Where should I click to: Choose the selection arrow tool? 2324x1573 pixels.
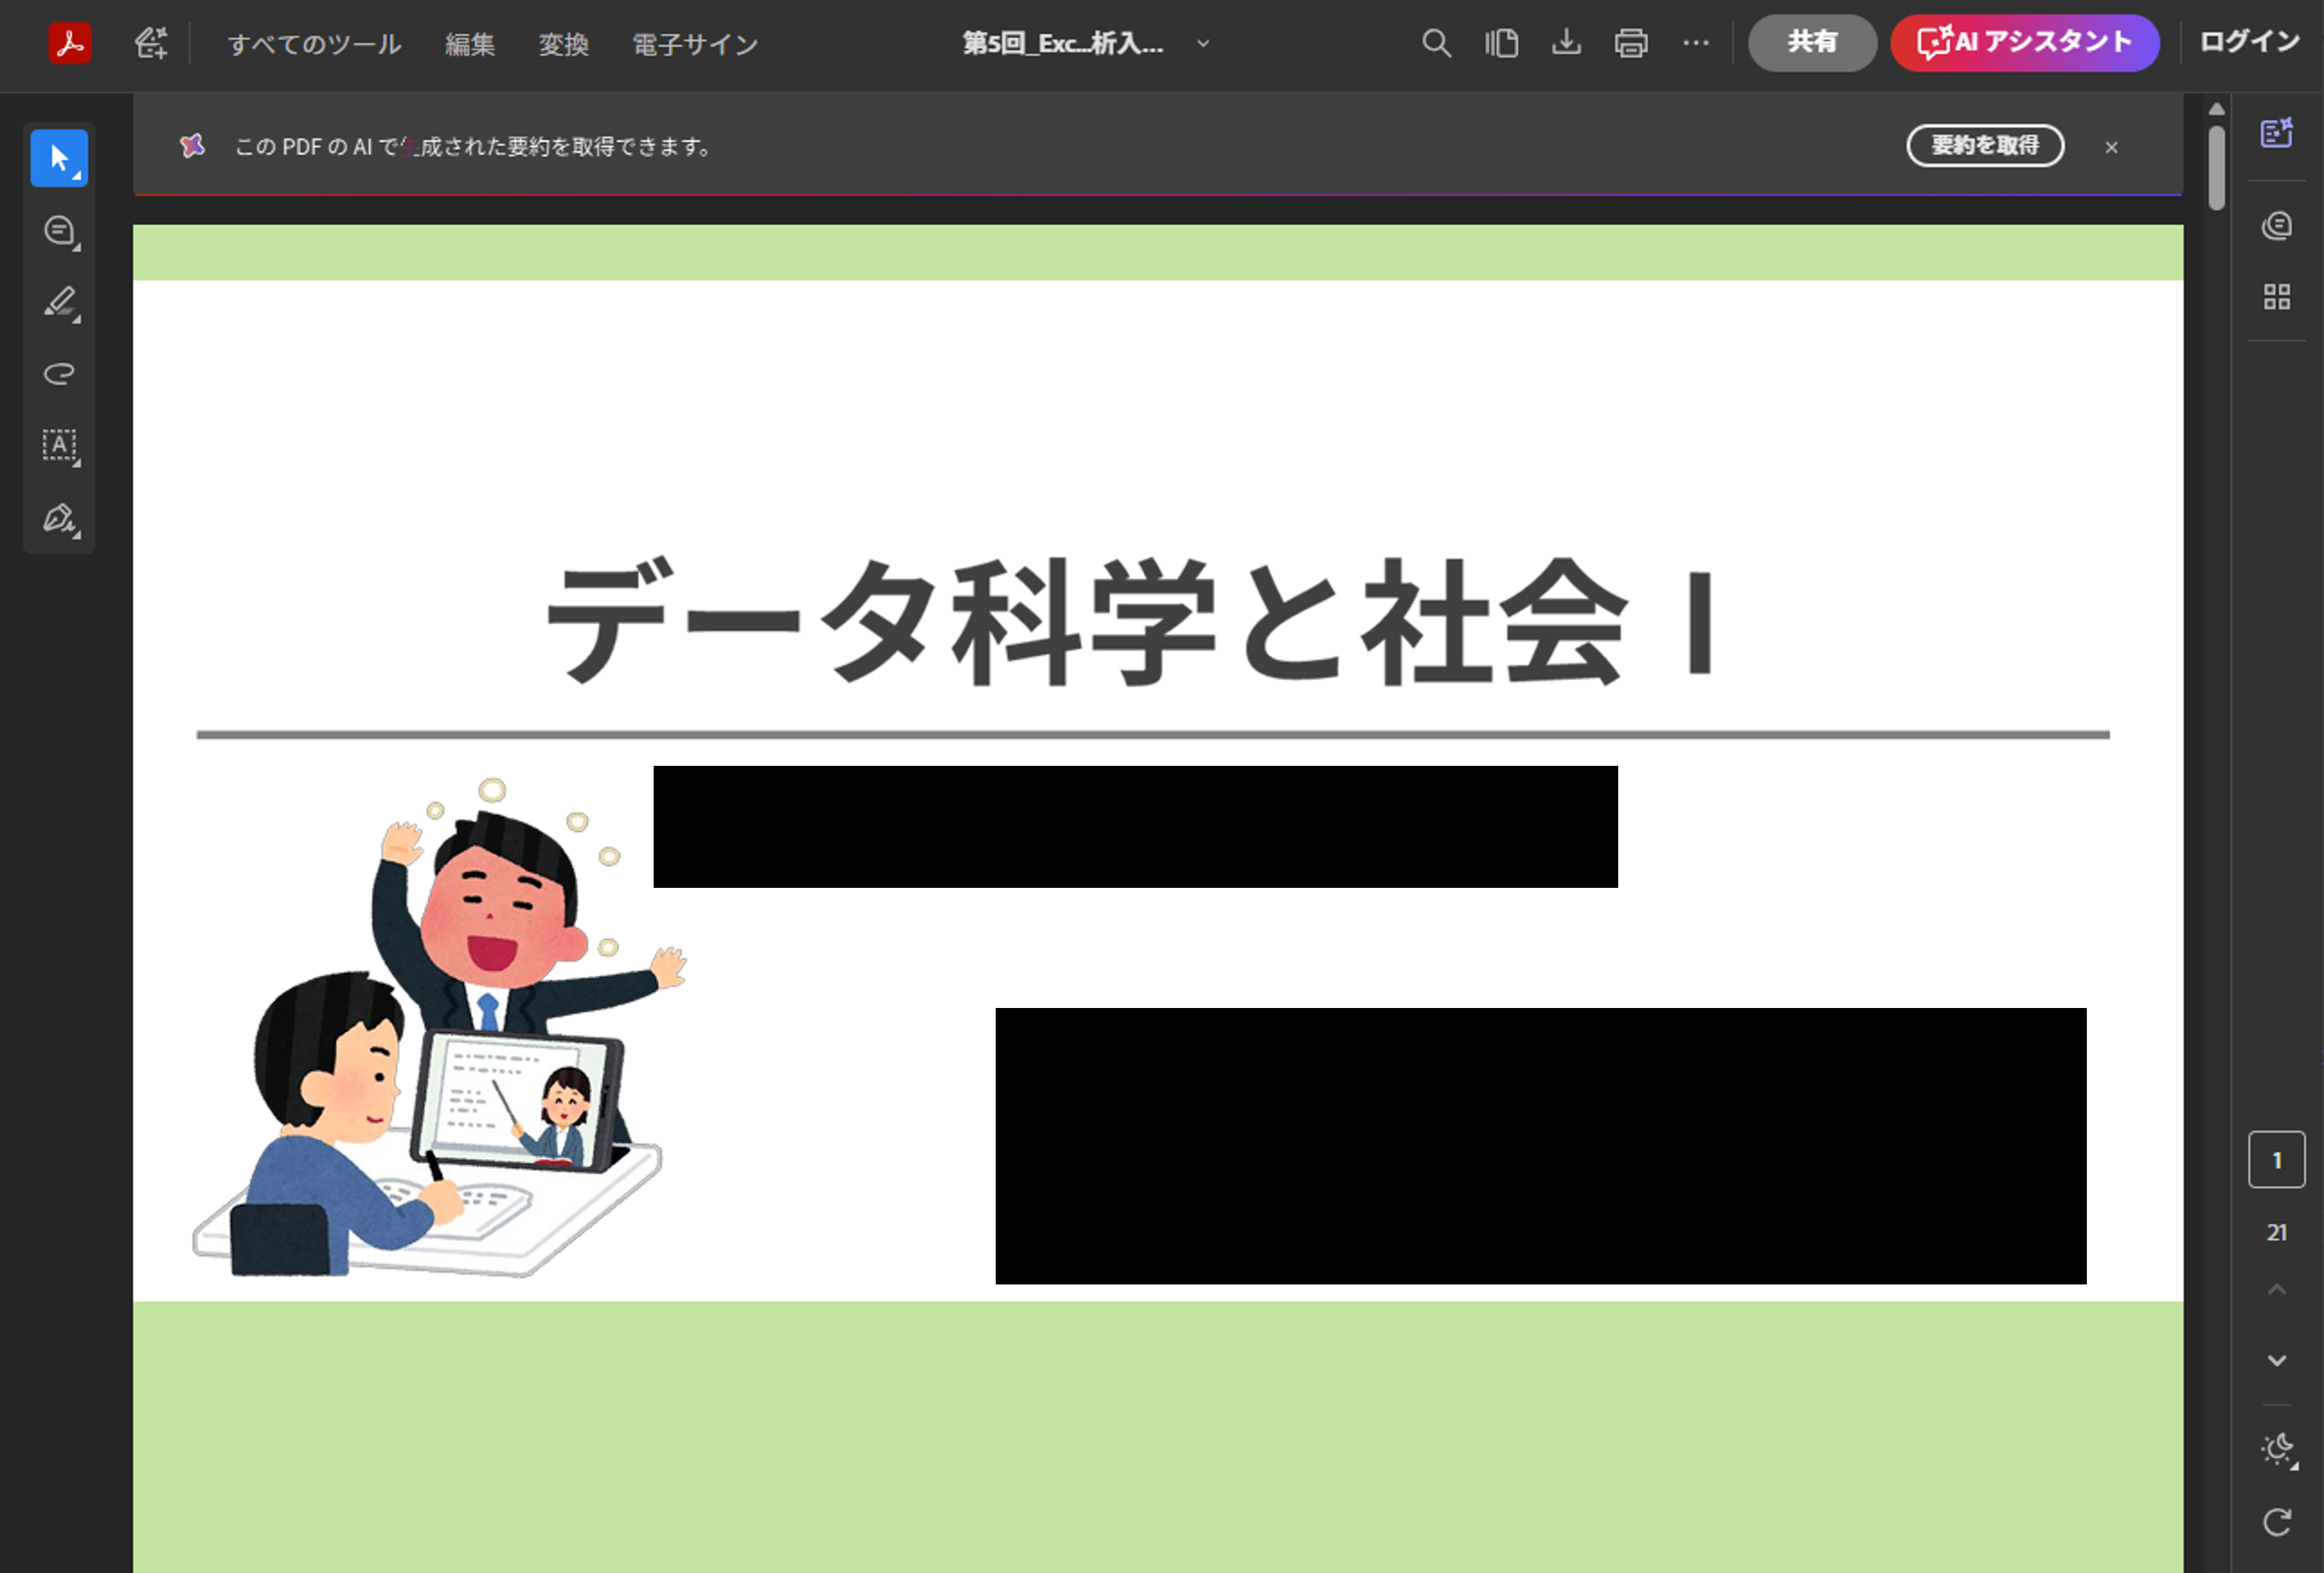[x=59, y=158]
